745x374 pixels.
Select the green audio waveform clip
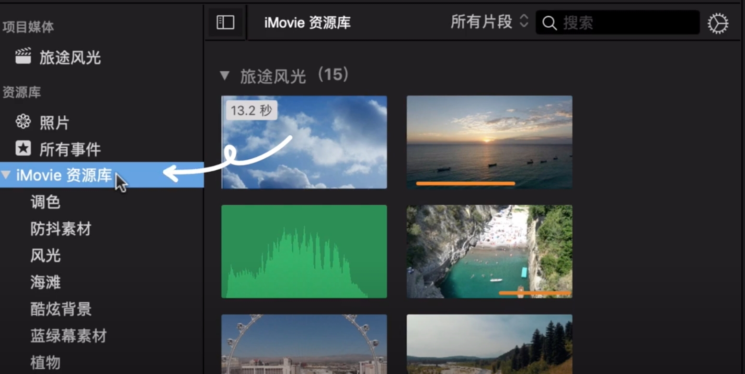304,252
